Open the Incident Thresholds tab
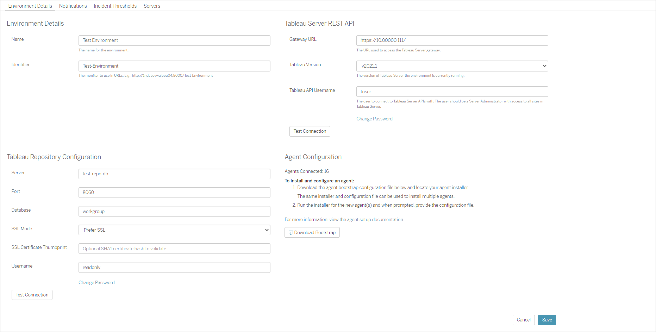Image resolution: width=656 pixels, height=332 pixels. (115, 6)
